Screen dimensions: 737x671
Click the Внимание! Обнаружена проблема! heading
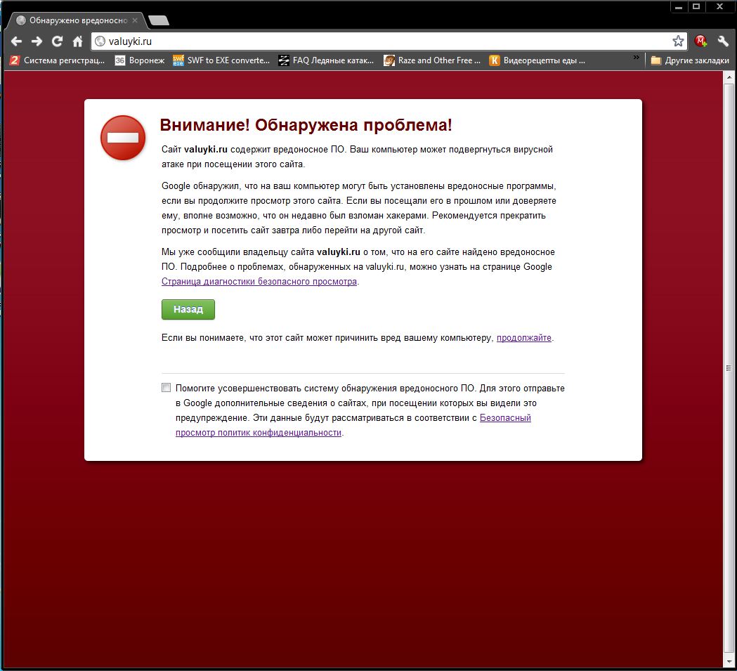(306, 125)
